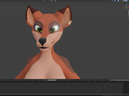Click the End frame field
This screenshot has width=129, height=96.
pyautogui.click(x=126, y=80)
